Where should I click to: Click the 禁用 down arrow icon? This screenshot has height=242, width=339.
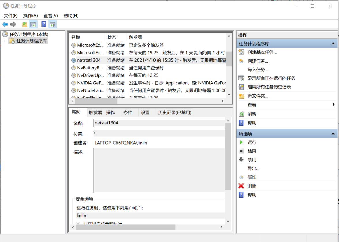241,160
